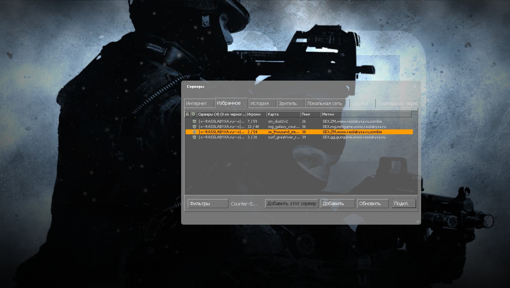Select the RASSLABYXA server name on the mg_galaxy_cour… row
The height and width of the screenshot is (288, 510).
point(222,127)
